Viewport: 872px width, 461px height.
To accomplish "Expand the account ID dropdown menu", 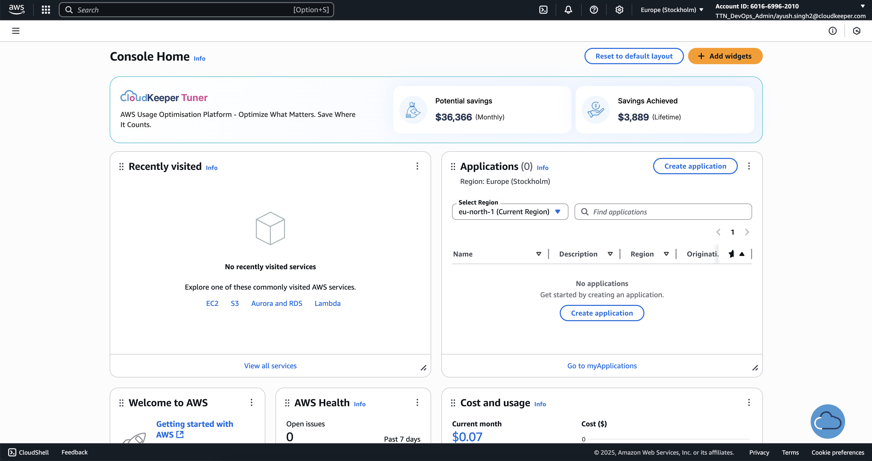I will [x=863, y=6].
